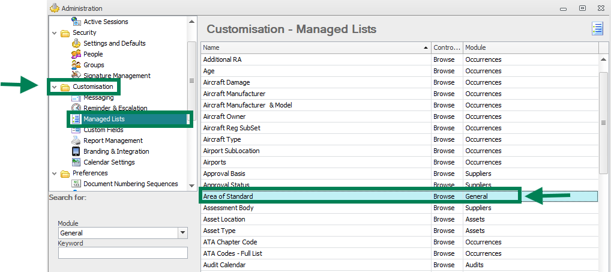The height and width of the screenshot is (272, 611).
Task: Click the Keyword input field
Action: [123, 253]
